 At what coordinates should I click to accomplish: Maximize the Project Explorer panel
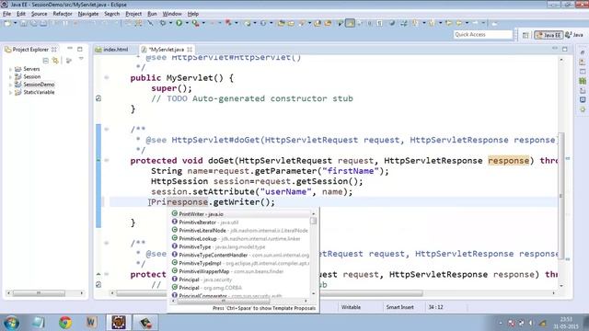80,49
